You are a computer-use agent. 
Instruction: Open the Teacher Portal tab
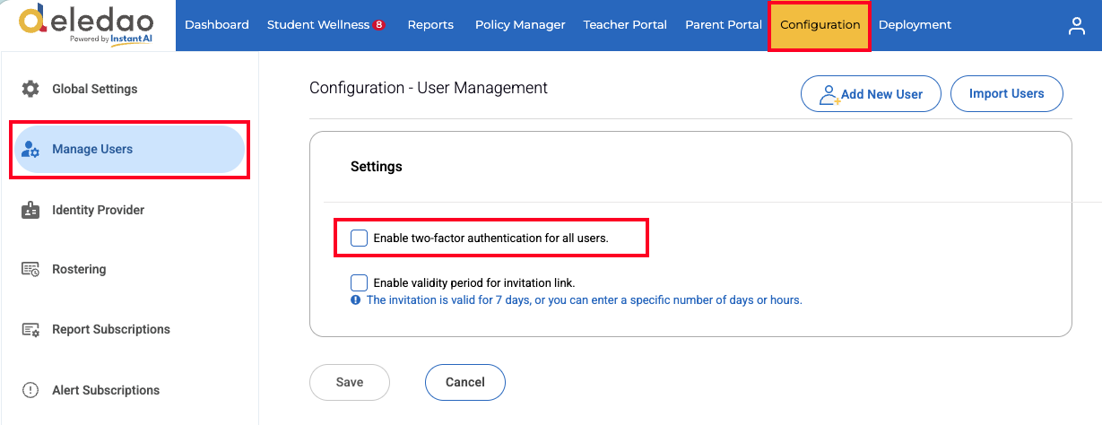(625, 25)
